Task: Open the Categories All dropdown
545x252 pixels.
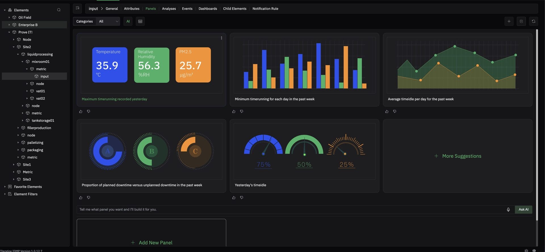Action: [x=108, y=21]
